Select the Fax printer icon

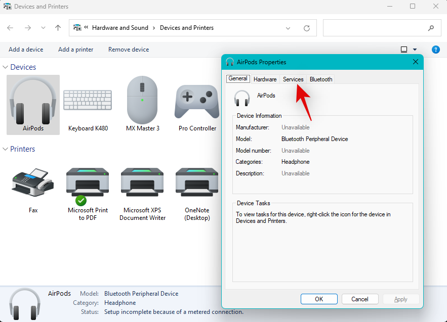coord(33,182)
